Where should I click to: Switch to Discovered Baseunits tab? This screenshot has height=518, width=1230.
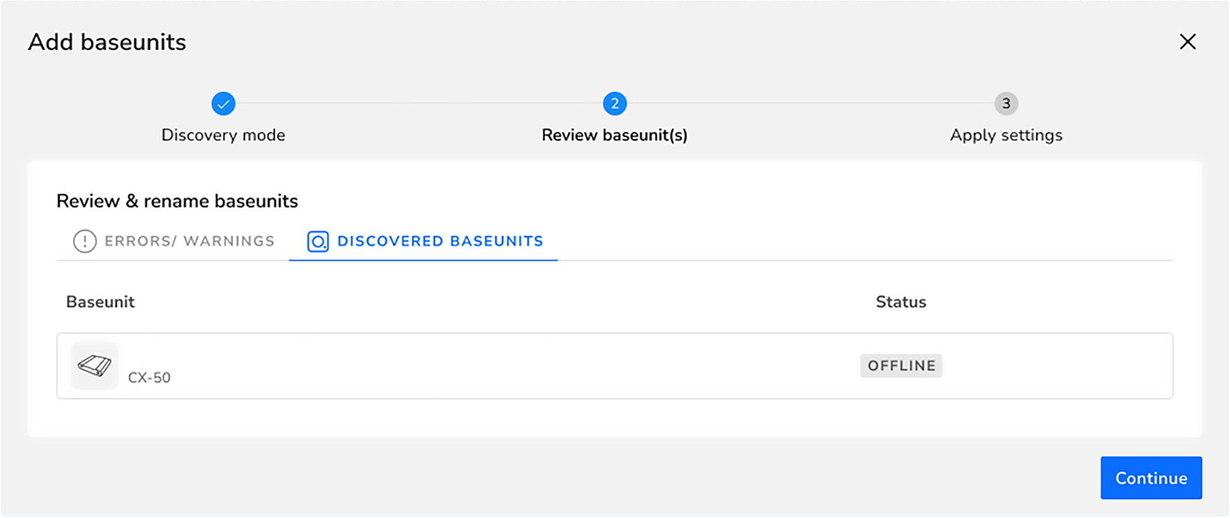click(x=424, y=241)
